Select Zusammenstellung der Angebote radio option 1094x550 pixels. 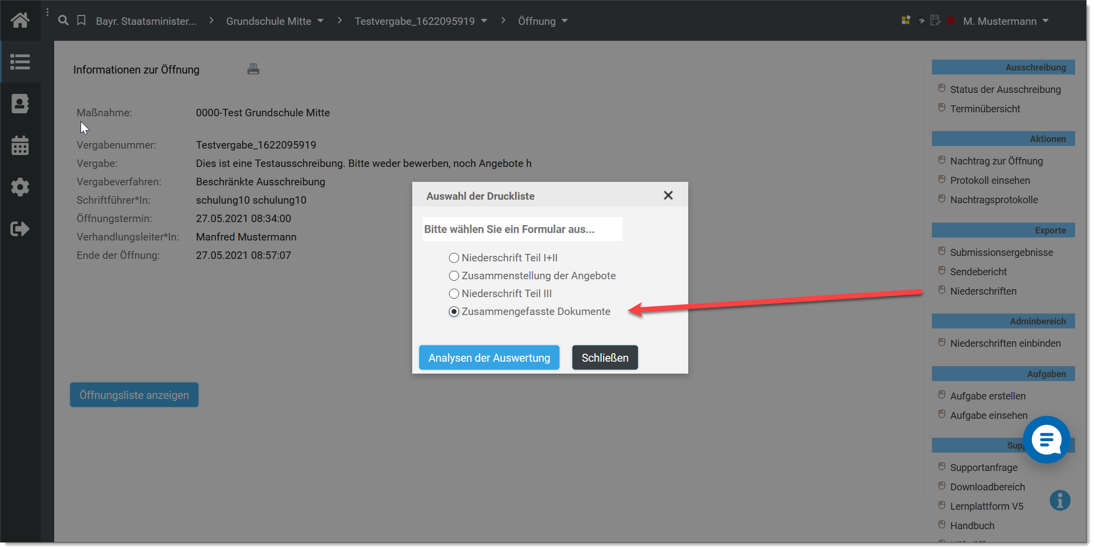tap(454, 276)
